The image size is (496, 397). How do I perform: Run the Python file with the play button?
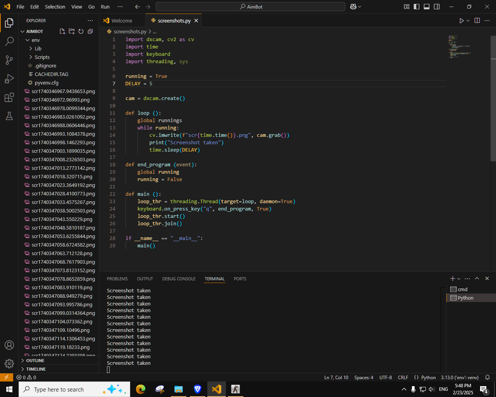(x=462, y=21)
